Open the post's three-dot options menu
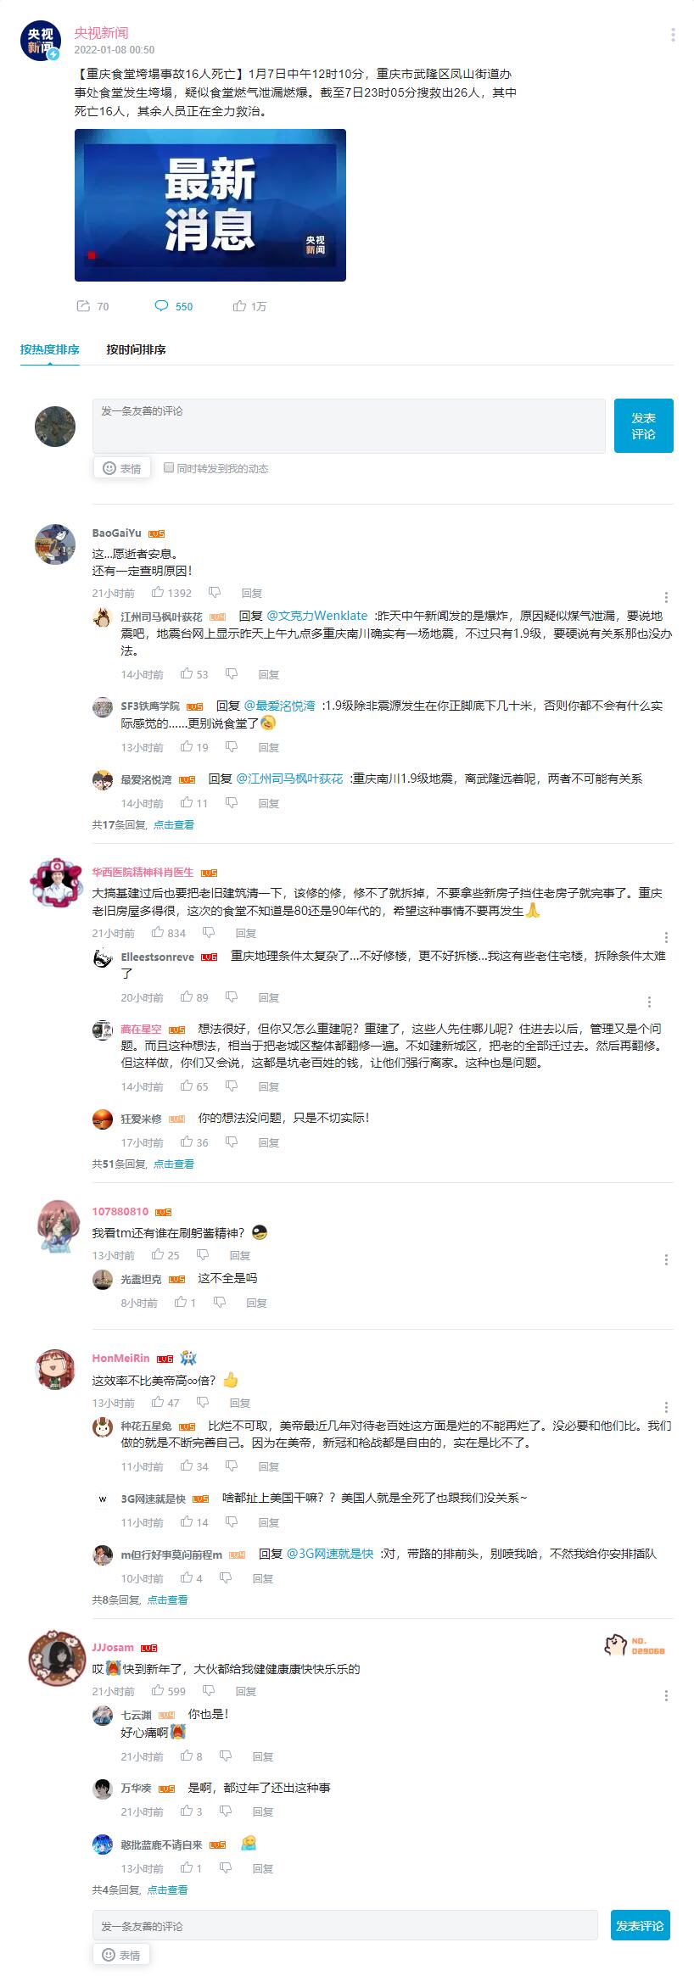 coord(673,35)
